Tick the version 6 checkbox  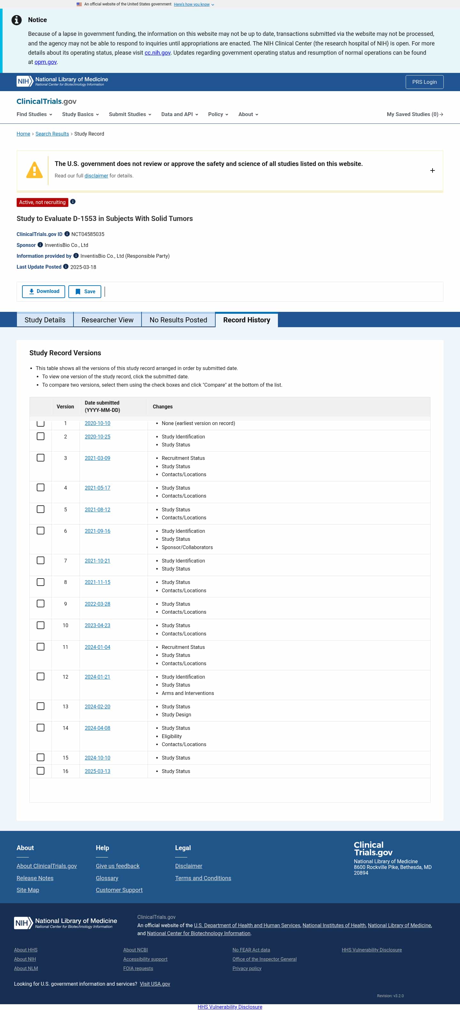[41, 531]
